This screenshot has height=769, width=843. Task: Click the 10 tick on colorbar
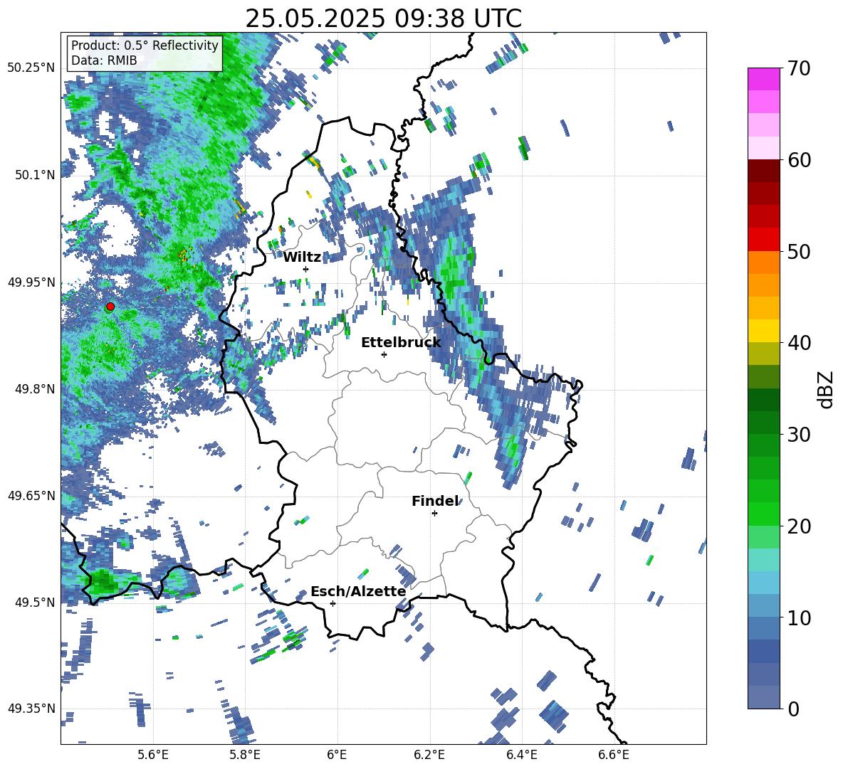coord(799,617)
